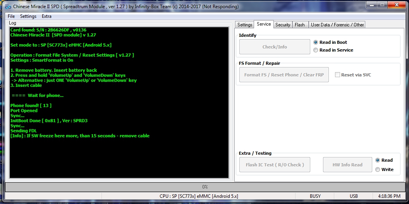Click the 'Card found: S/N' log line

48,30
